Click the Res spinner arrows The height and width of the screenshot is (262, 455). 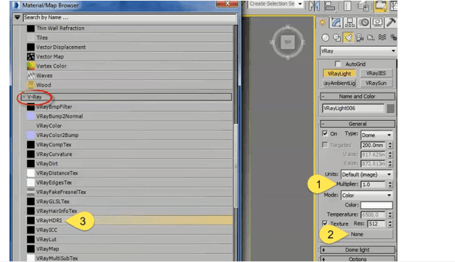point(390,224)
